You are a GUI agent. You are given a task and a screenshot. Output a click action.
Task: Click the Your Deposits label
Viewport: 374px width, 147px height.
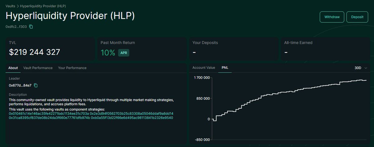click(205, 42)
